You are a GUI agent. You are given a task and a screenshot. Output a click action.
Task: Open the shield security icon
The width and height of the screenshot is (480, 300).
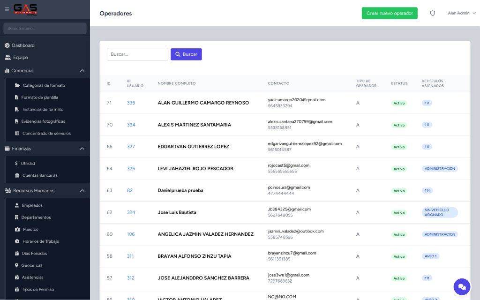coord(432,13)
